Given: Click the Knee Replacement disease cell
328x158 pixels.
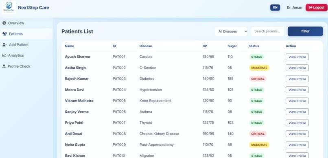Looking at the screenshot, I should 155,101.
